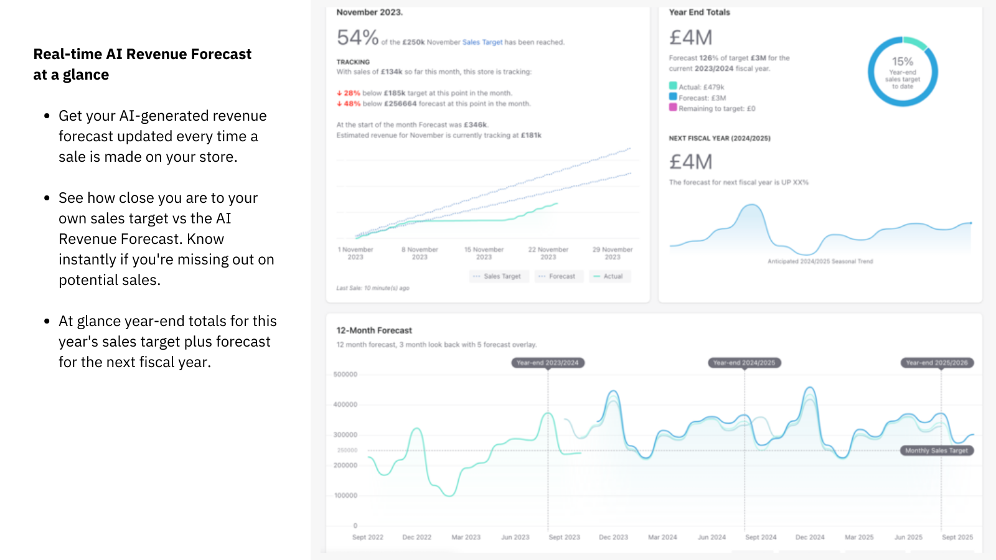Click the 1 November 2023 axis label

click(355, 253)
